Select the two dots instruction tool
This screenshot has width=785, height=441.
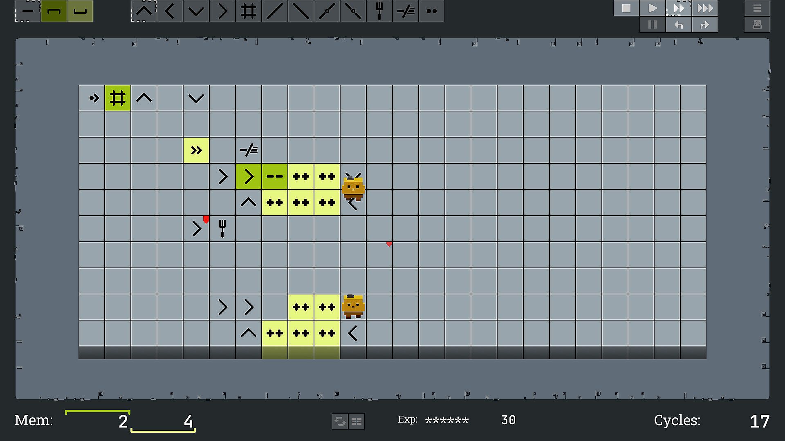(432, 11)
